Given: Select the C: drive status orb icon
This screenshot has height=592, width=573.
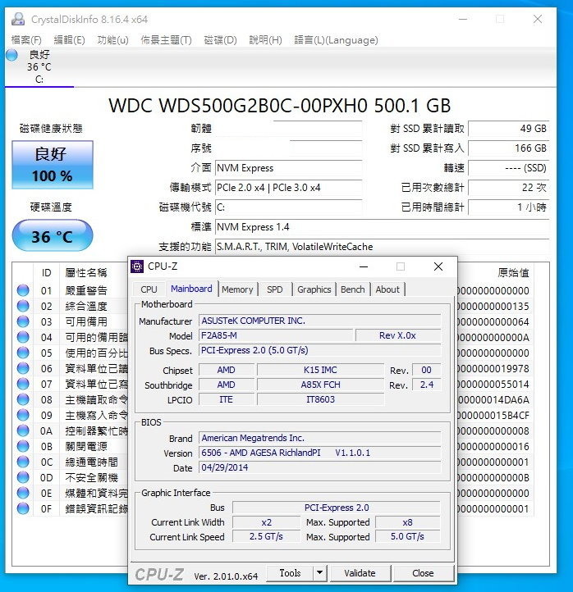Looking at the screenshot, I should [11, 55].
